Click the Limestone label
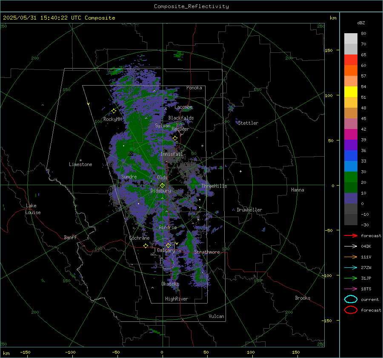Image resolution: width=383 pixels, height=358 pixels. [x=80, y=164]
